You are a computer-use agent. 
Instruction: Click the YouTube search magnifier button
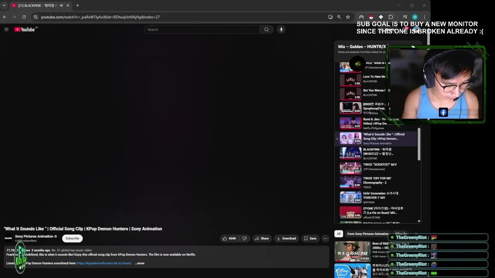[266, 29]
